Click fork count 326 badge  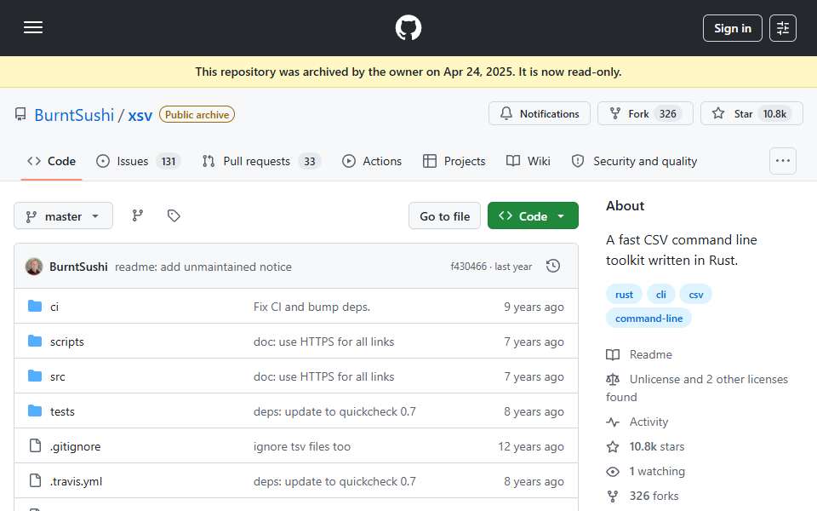(x=667, y=113)
